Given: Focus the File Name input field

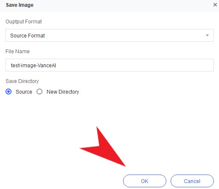Looking at the screenshot, I should [109, 65].
